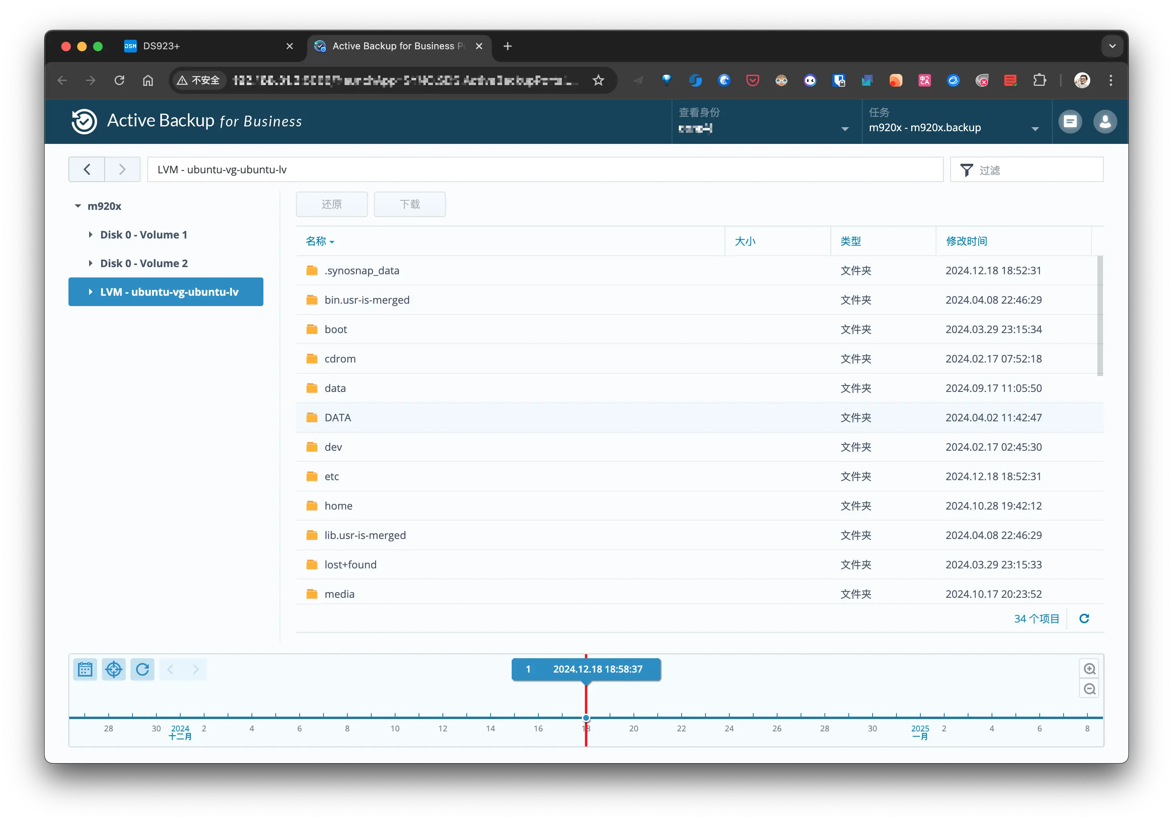Screen dimensions: 1173x822
Task: Click the locate current version crosshair icon
Action: click(113, 669)
